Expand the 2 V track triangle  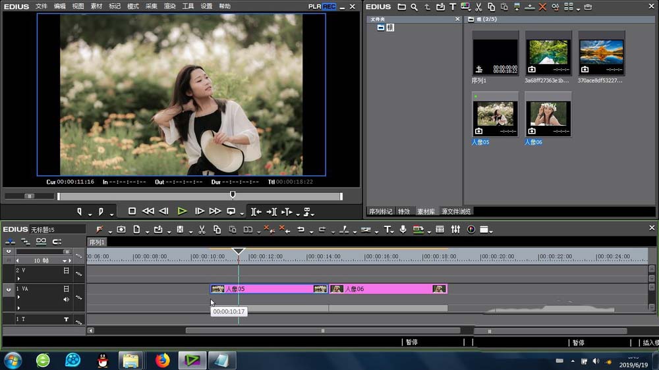(18, 278)
